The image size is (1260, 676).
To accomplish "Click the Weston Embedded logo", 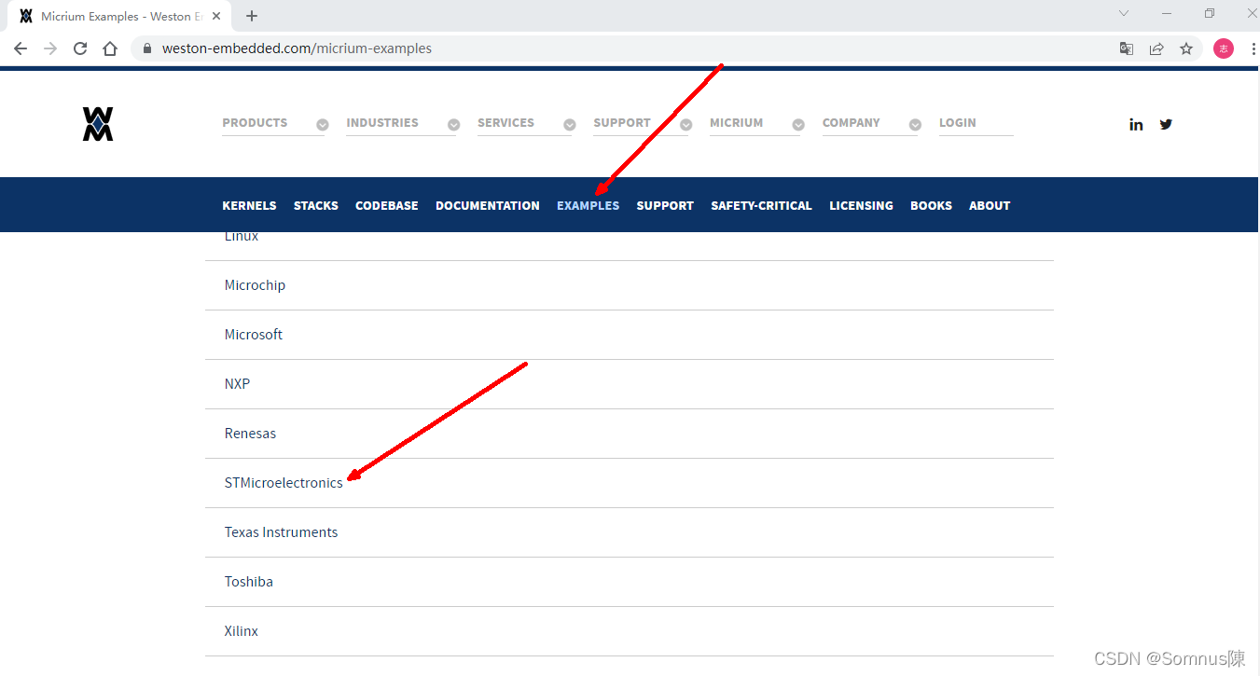I will (98, 123).
